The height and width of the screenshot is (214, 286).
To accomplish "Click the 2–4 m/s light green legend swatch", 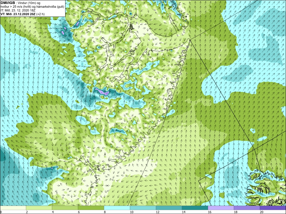I will (39, 208).
